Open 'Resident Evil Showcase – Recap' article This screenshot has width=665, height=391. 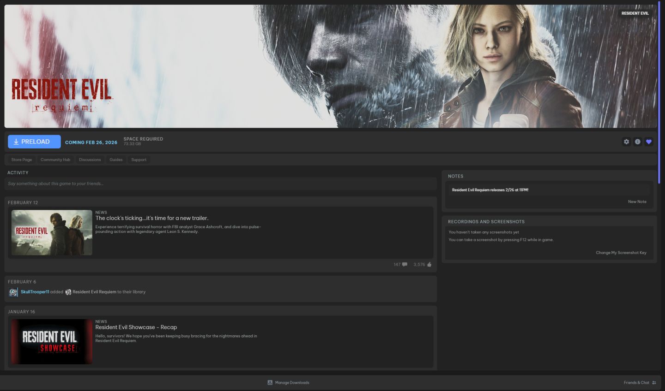coord(136,327)
